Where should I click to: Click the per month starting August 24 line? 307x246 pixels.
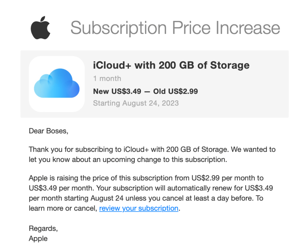point(146,198)
